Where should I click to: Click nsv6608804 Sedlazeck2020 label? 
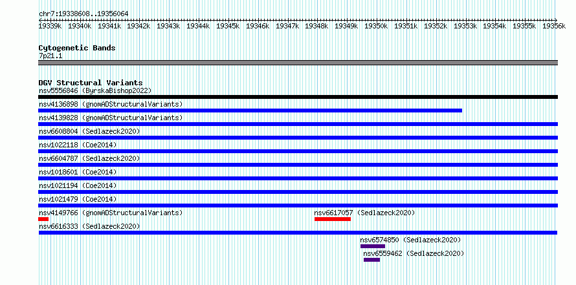click(x=89, y=131)
